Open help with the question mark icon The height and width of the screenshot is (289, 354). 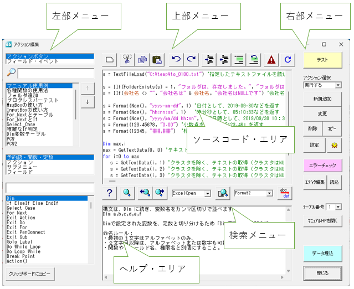(110, 193)
